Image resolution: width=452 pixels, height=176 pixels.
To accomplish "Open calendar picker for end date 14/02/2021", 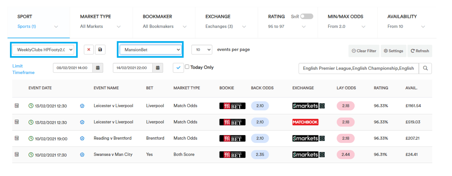I will pos(158,68).
